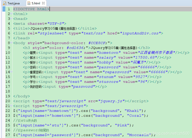The width and height of the screenshot is (192, 138).
Task: Collapse the html tag fold on line 2
Action: click(x=11, y=14)
